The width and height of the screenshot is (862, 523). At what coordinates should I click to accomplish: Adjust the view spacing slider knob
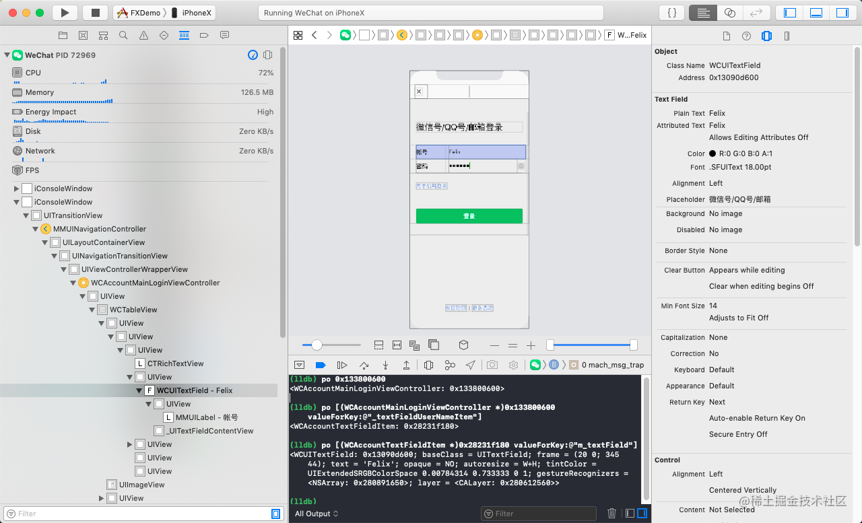[x=317, y=345]
